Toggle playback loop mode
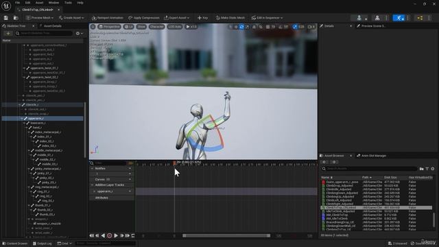Image resolution: width=439 pixels, height=247 pixels. [x=133, y=235]
